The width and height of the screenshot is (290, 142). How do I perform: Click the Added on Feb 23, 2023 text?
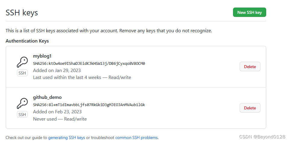[x=57, y=112]
